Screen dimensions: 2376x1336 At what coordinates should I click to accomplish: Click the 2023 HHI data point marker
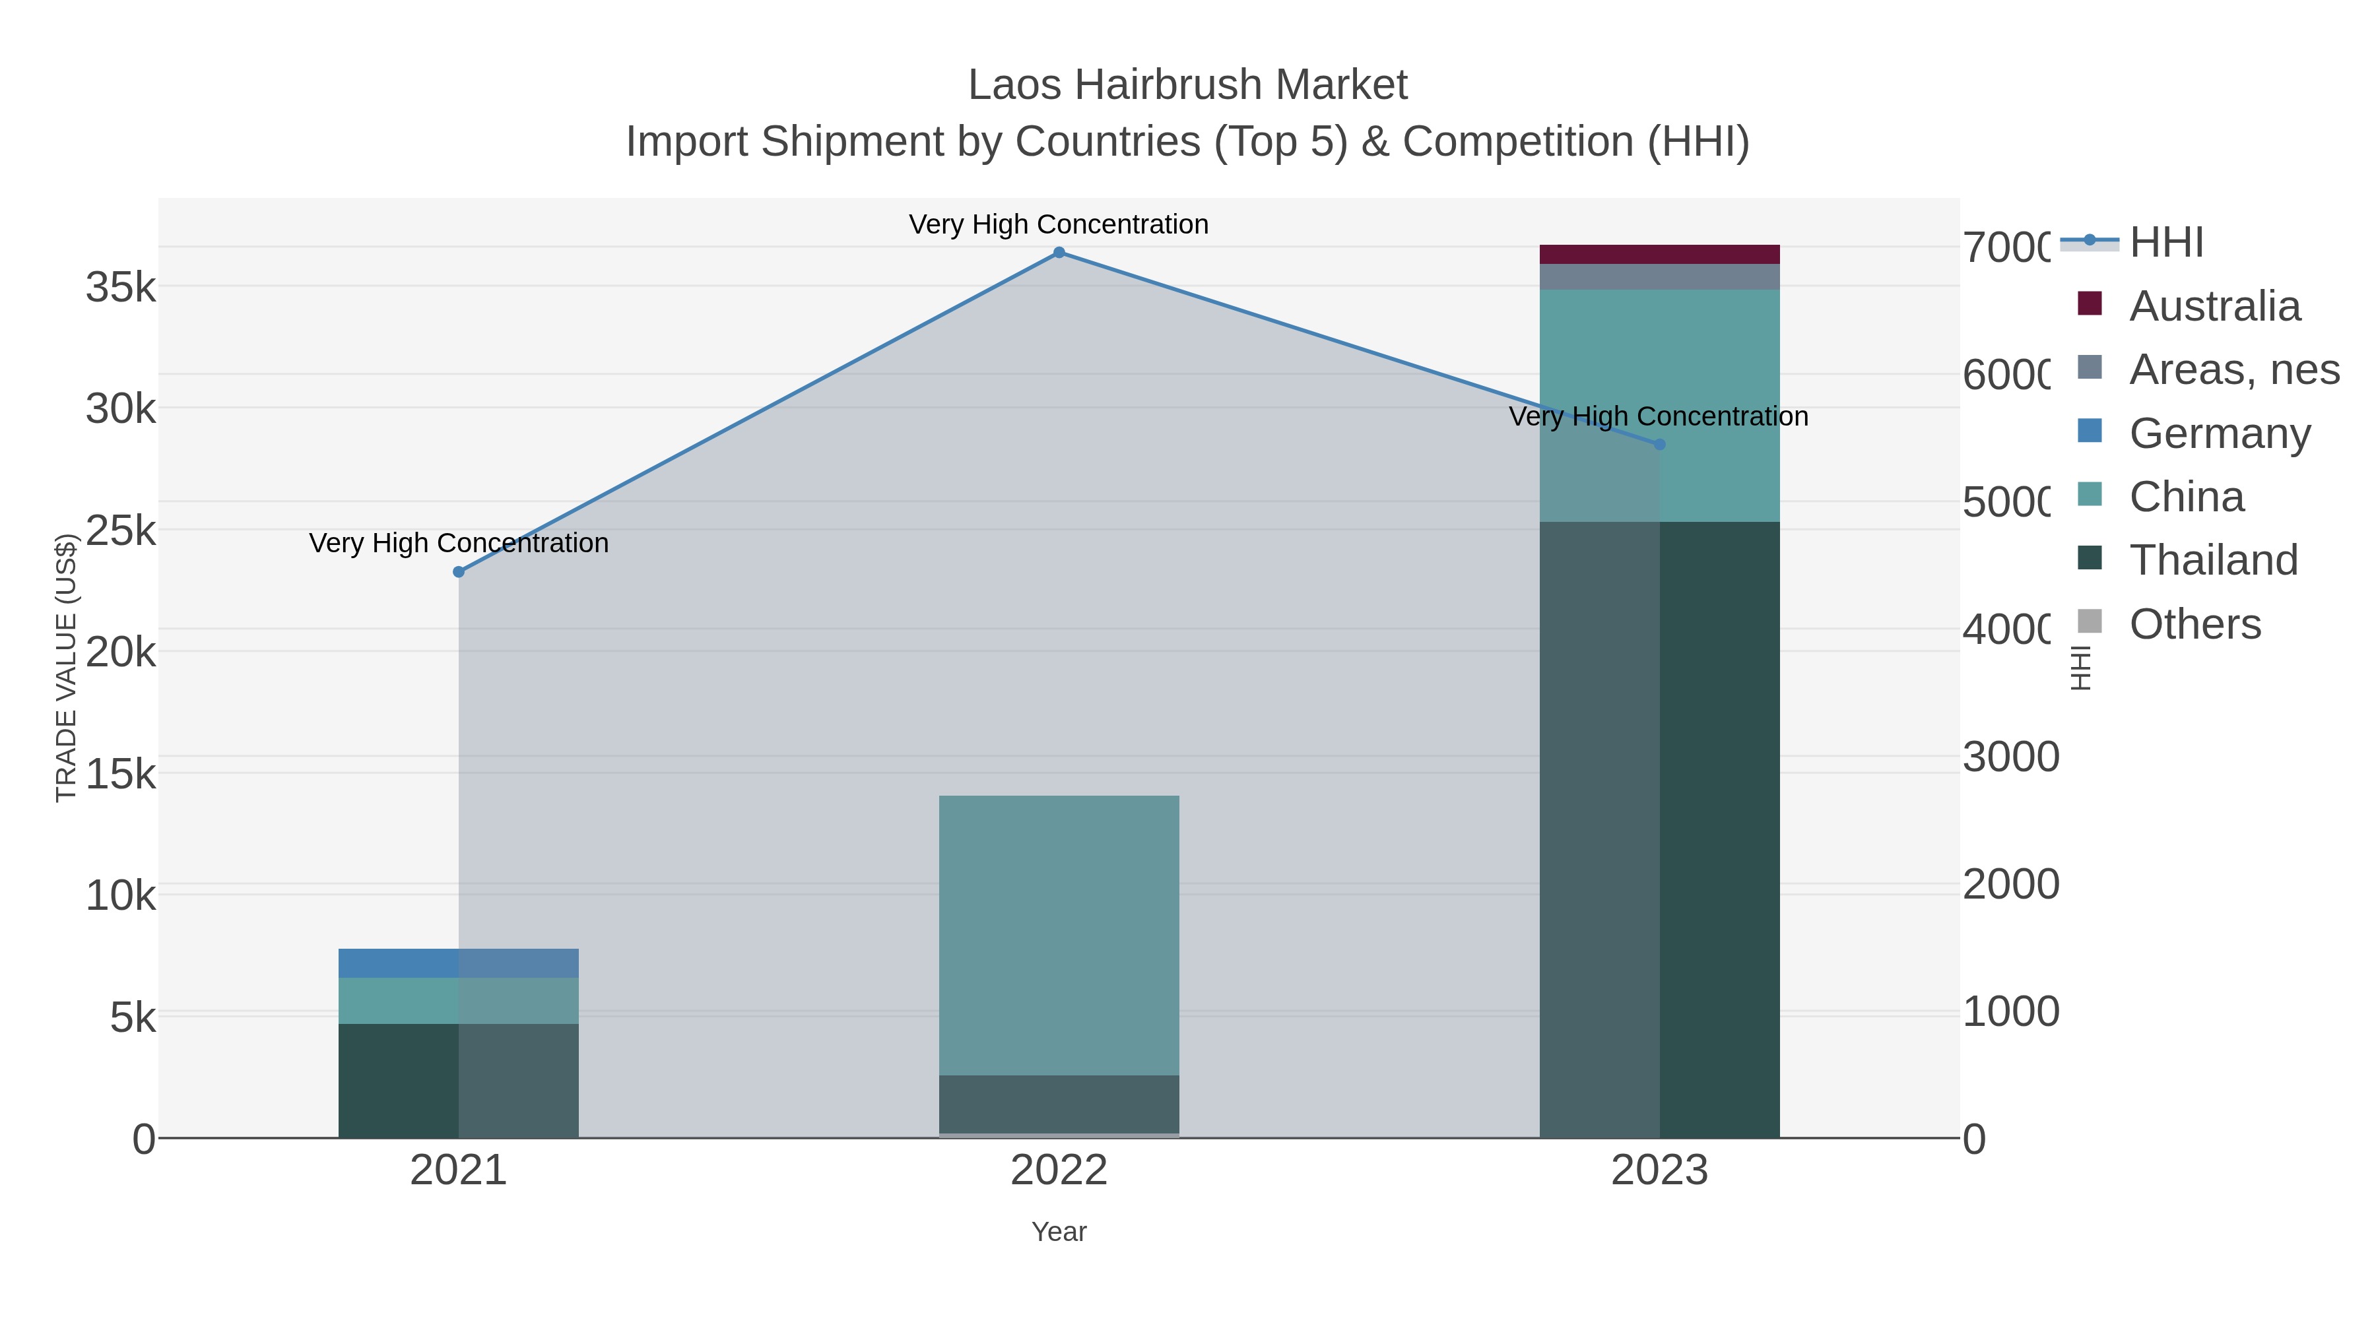click(x=1659, y=445)
